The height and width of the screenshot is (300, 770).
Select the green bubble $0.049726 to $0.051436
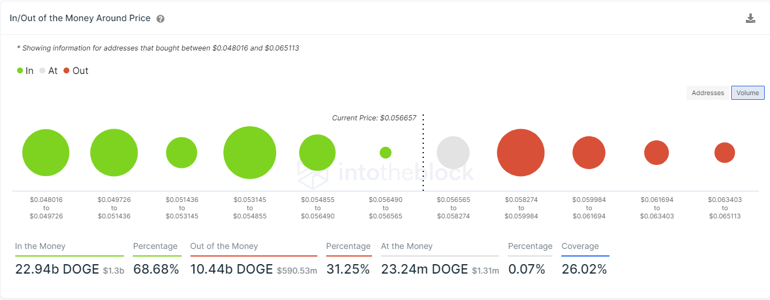point(114,153)
